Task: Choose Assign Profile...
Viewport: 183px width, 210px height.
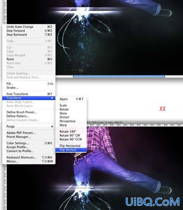Action: click(29, 147)
